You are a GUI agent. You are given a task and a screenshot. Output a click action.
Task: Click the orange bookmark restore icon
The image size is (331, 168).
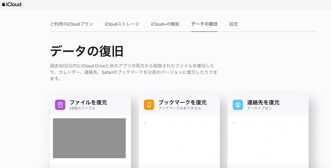pyautogui.click(x=149, y=105)
